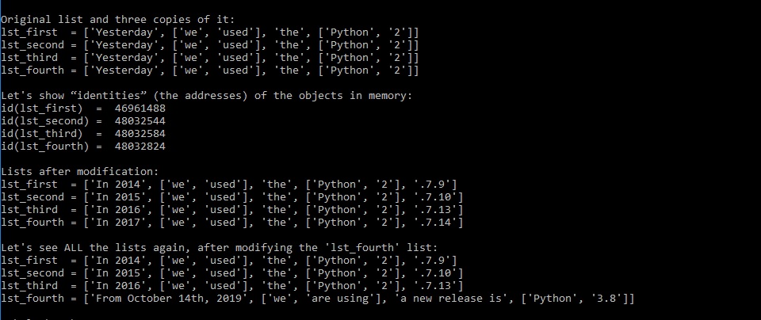761x320 pixels.
Task: Click the first 'Yesterday' in lst_first
Action: 124,32
